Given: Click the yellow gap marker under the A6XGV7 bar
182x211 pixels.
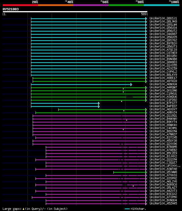Looking at the screenshot, I should pos(124,111).
